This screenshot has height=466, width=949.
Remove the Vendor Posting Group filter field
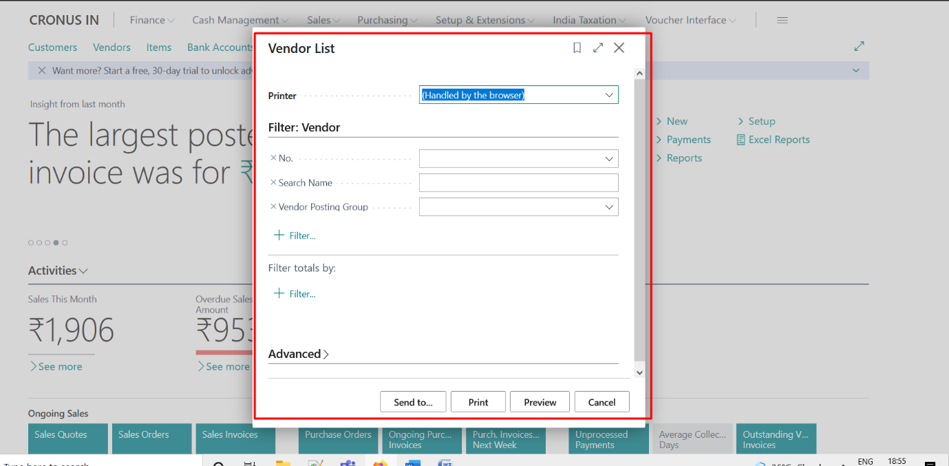273,206
